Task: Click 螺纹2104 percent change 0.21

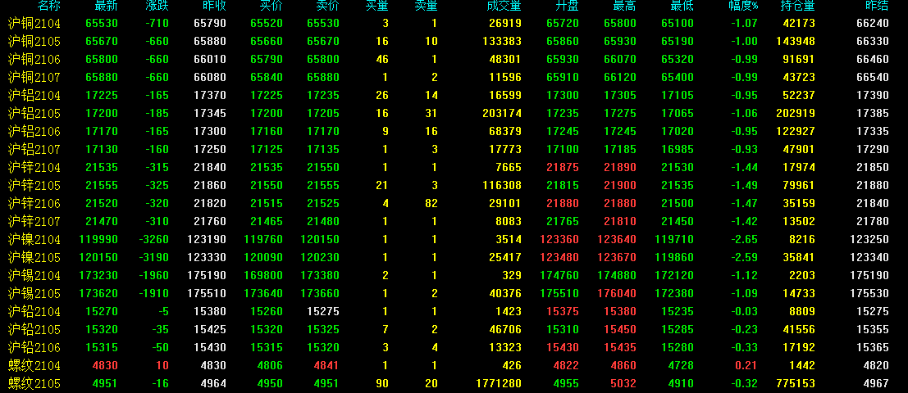Action: (x=746, y=366)
